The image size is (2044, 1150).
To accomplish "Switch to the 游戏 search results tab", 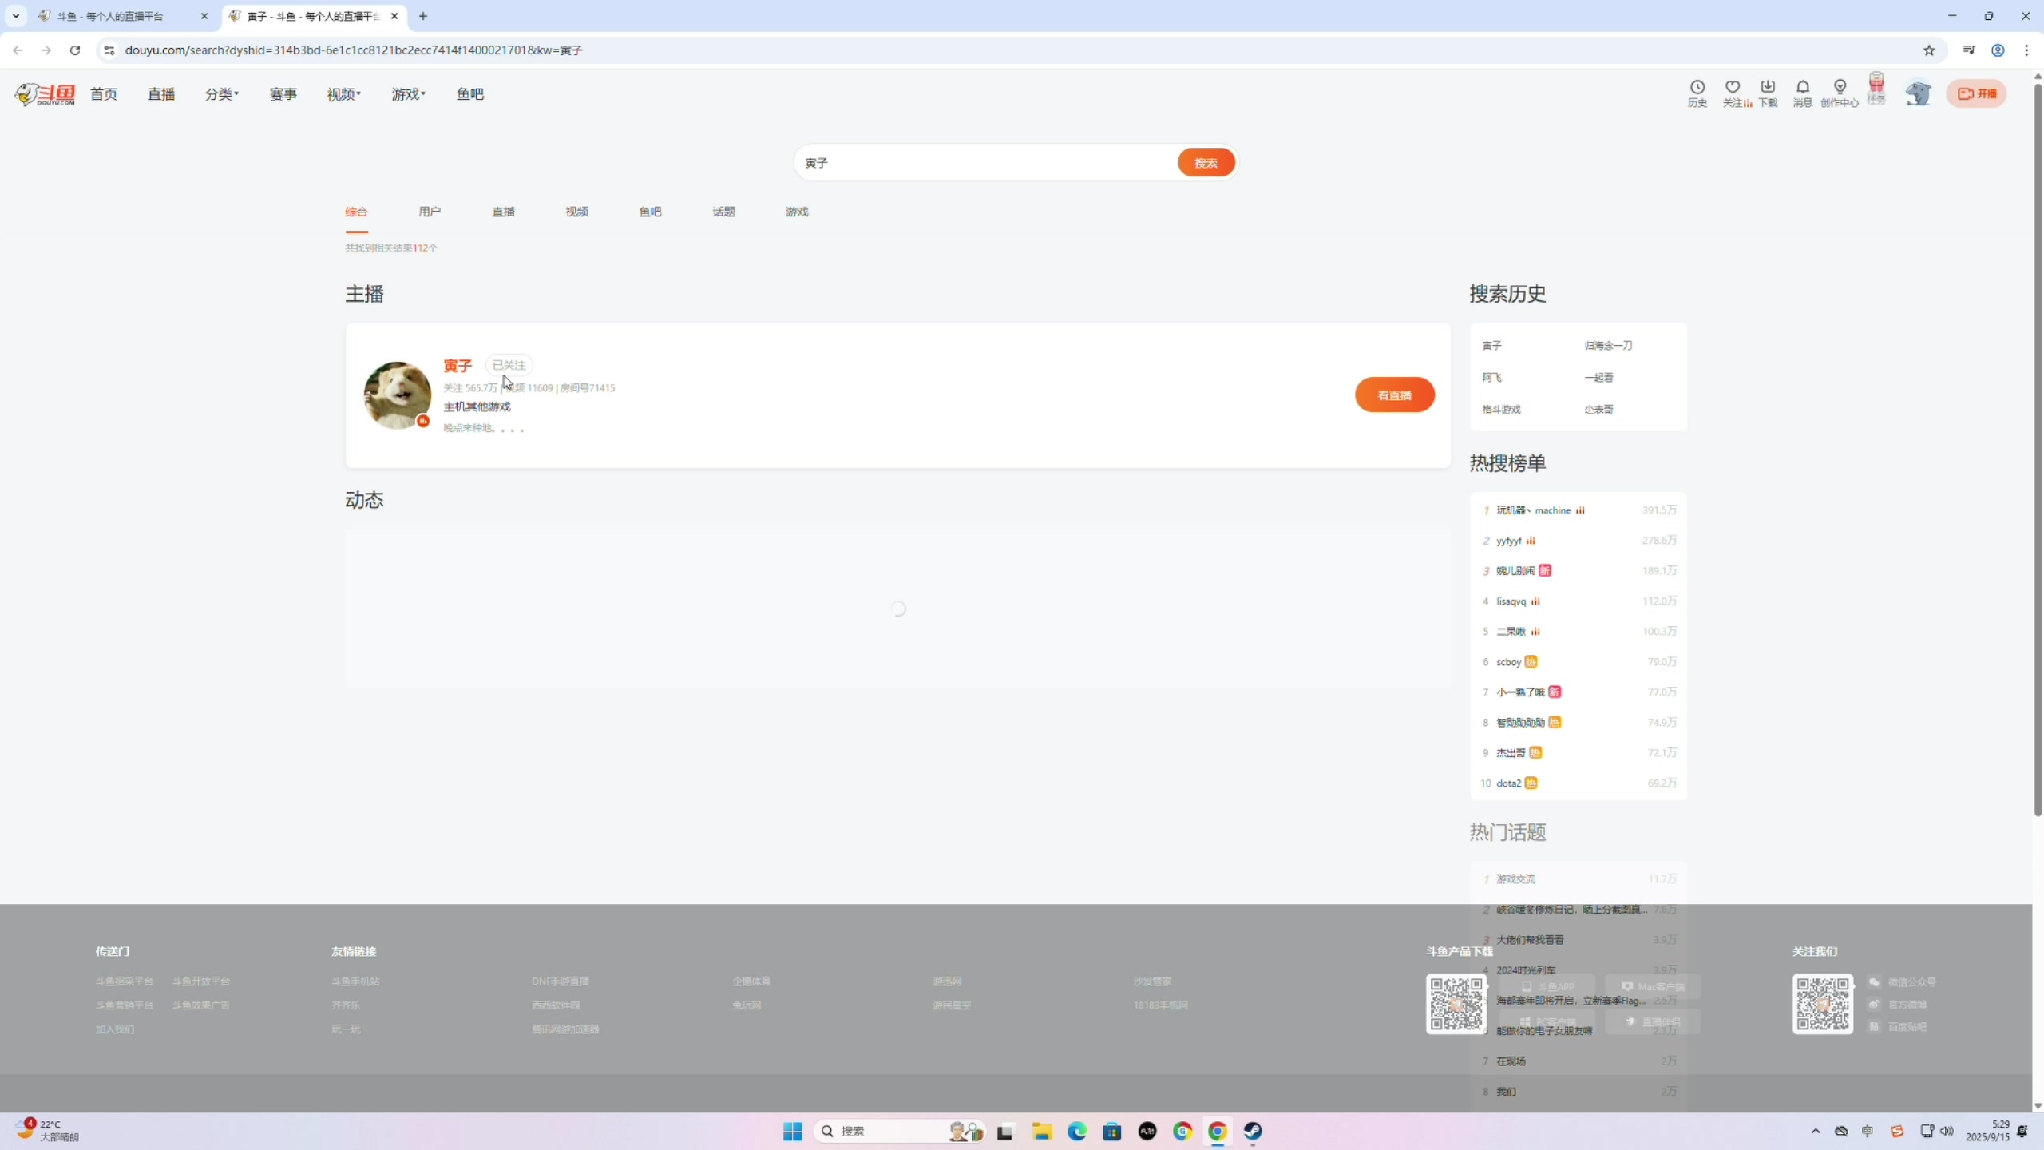I will click(797, 212).
